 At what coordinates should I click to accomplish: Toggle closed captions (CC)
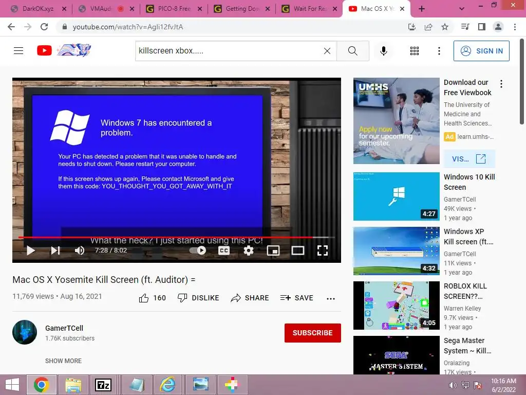coord(224,250)
